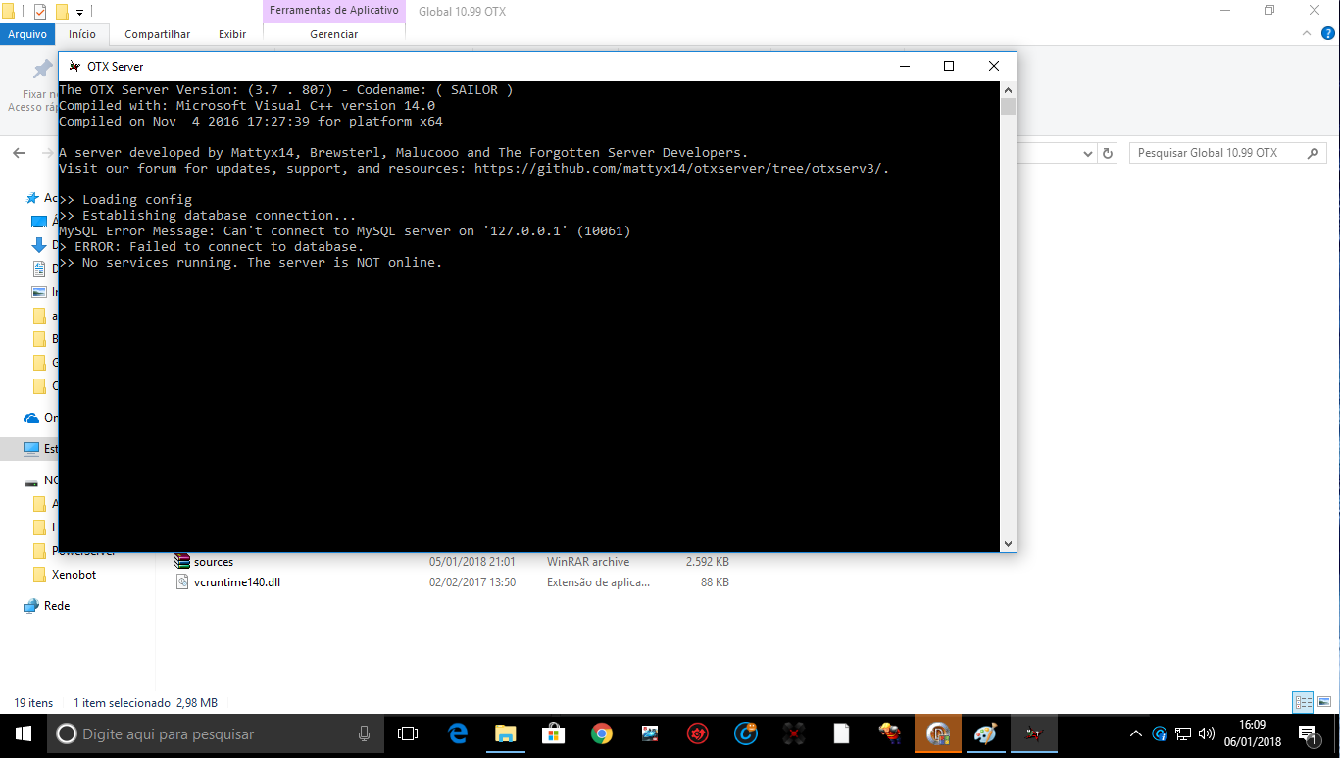Open the network status tray icon
Viewport: 1340px width, 758px height.
pos(1183,733)
